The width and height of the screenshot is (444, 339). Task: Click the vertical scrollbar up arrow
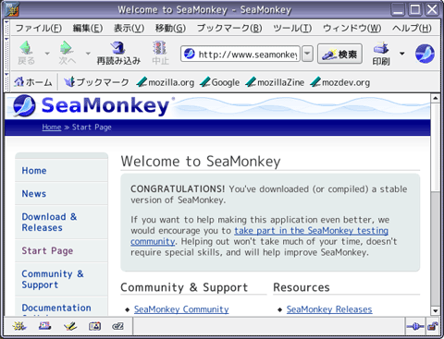[436, 98]
